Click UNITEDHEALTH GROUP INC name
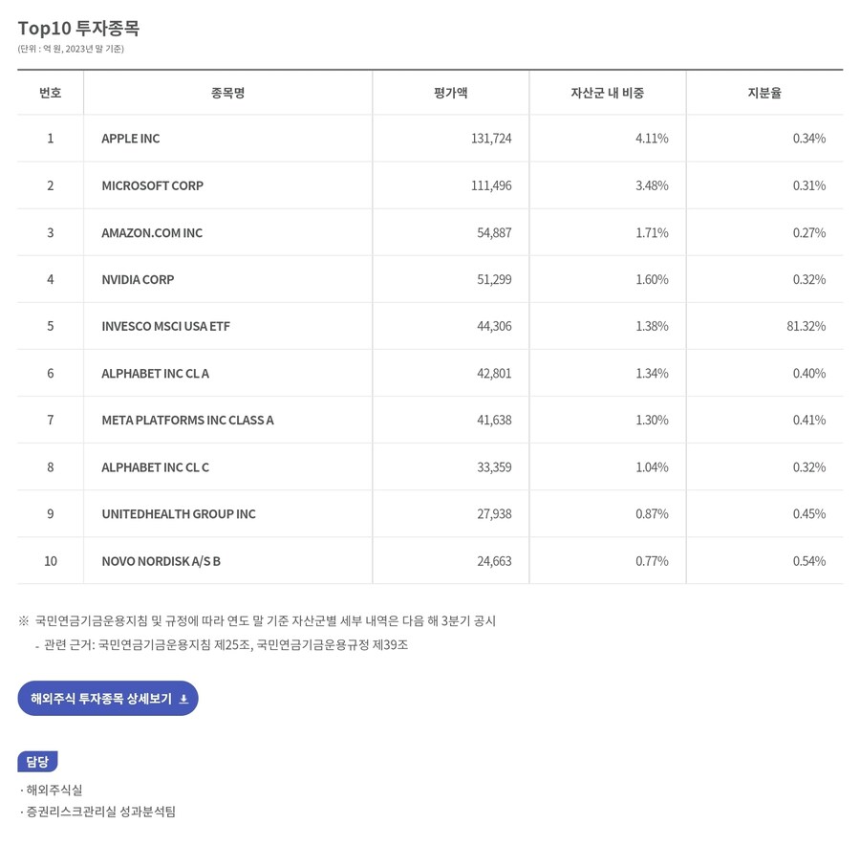Viewport: 860px width, 845px height. click(179, 514)
